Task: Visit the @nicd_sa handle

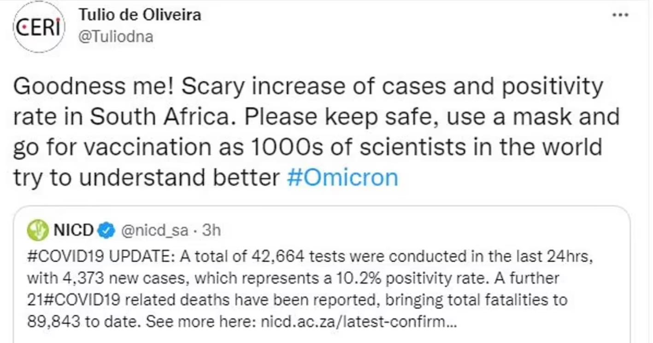Action: [x=154, y=231]
